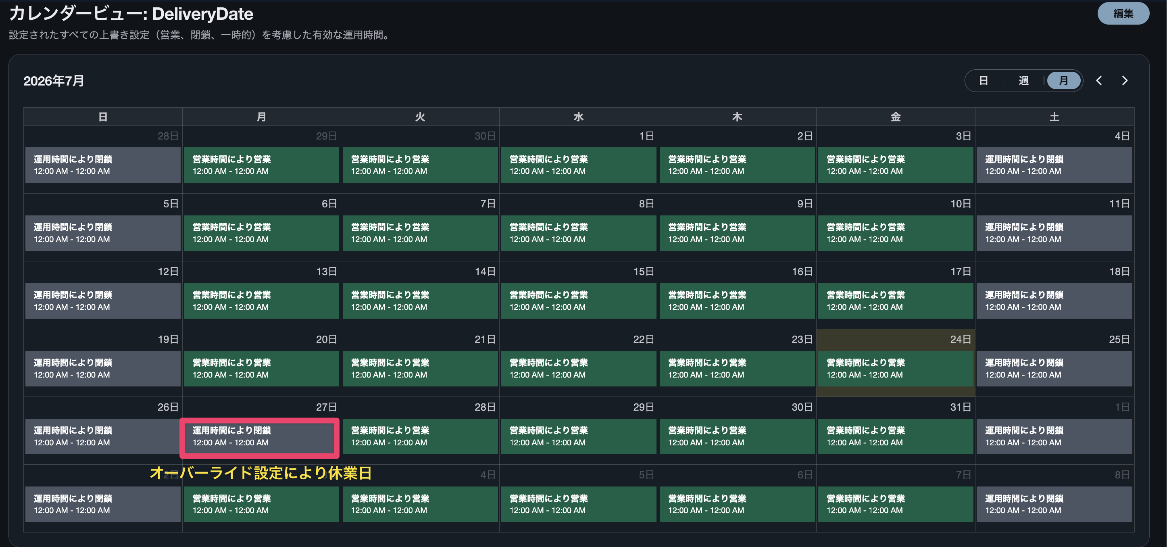Select the closed event on Saturday 25日

point(1054,368)
